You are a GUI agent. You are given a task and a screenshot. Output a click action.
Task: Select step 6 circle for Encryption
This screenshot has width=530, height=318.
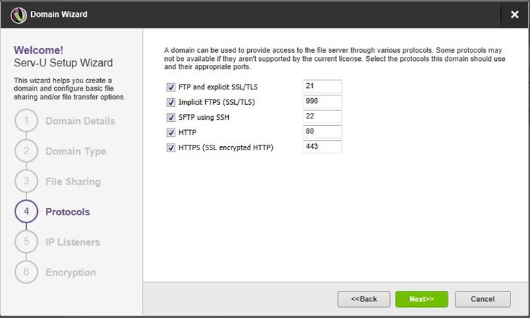(x=26, y=272)
